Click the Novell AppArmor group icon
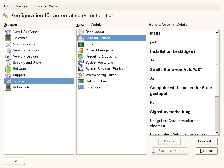This screenshot has height=168, width=224. pyautogui.click(x=8, y=32)
